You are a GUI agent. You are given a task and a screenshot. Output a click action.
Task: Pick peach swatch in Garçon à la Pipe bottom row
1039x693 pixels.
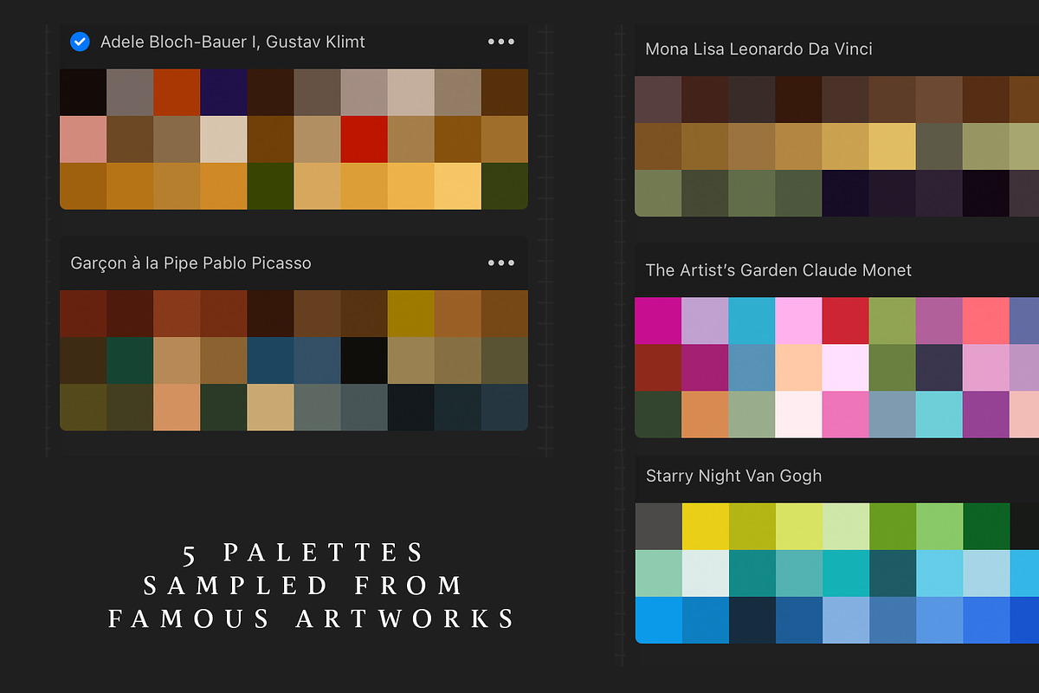[x=177, y=407]
